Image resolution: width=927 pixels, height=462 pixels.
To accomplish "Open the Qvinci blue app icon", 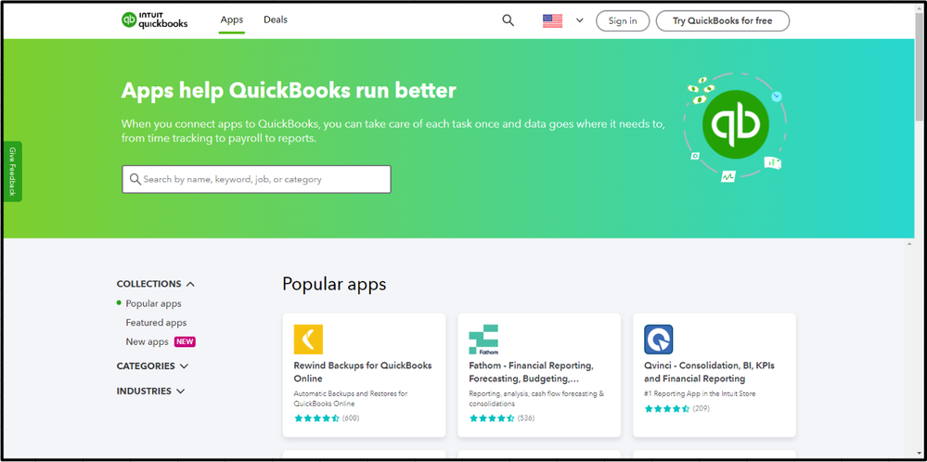I will pos(659,340).
